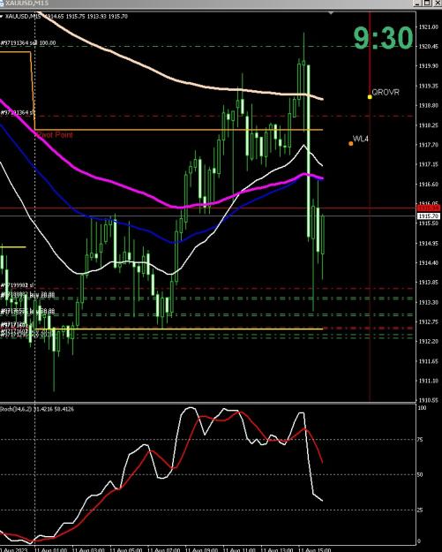Click the 1911.10 price scale value
The image size is (442, 552).
[x=428, y=381]
